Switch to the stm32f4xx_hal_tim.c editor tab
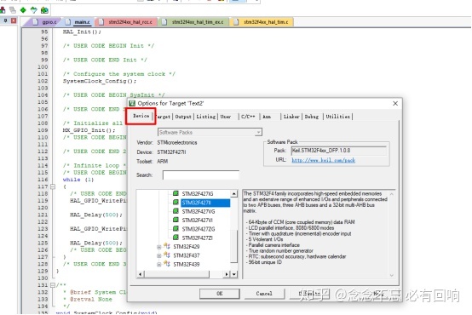 click(x=262, y=22)
